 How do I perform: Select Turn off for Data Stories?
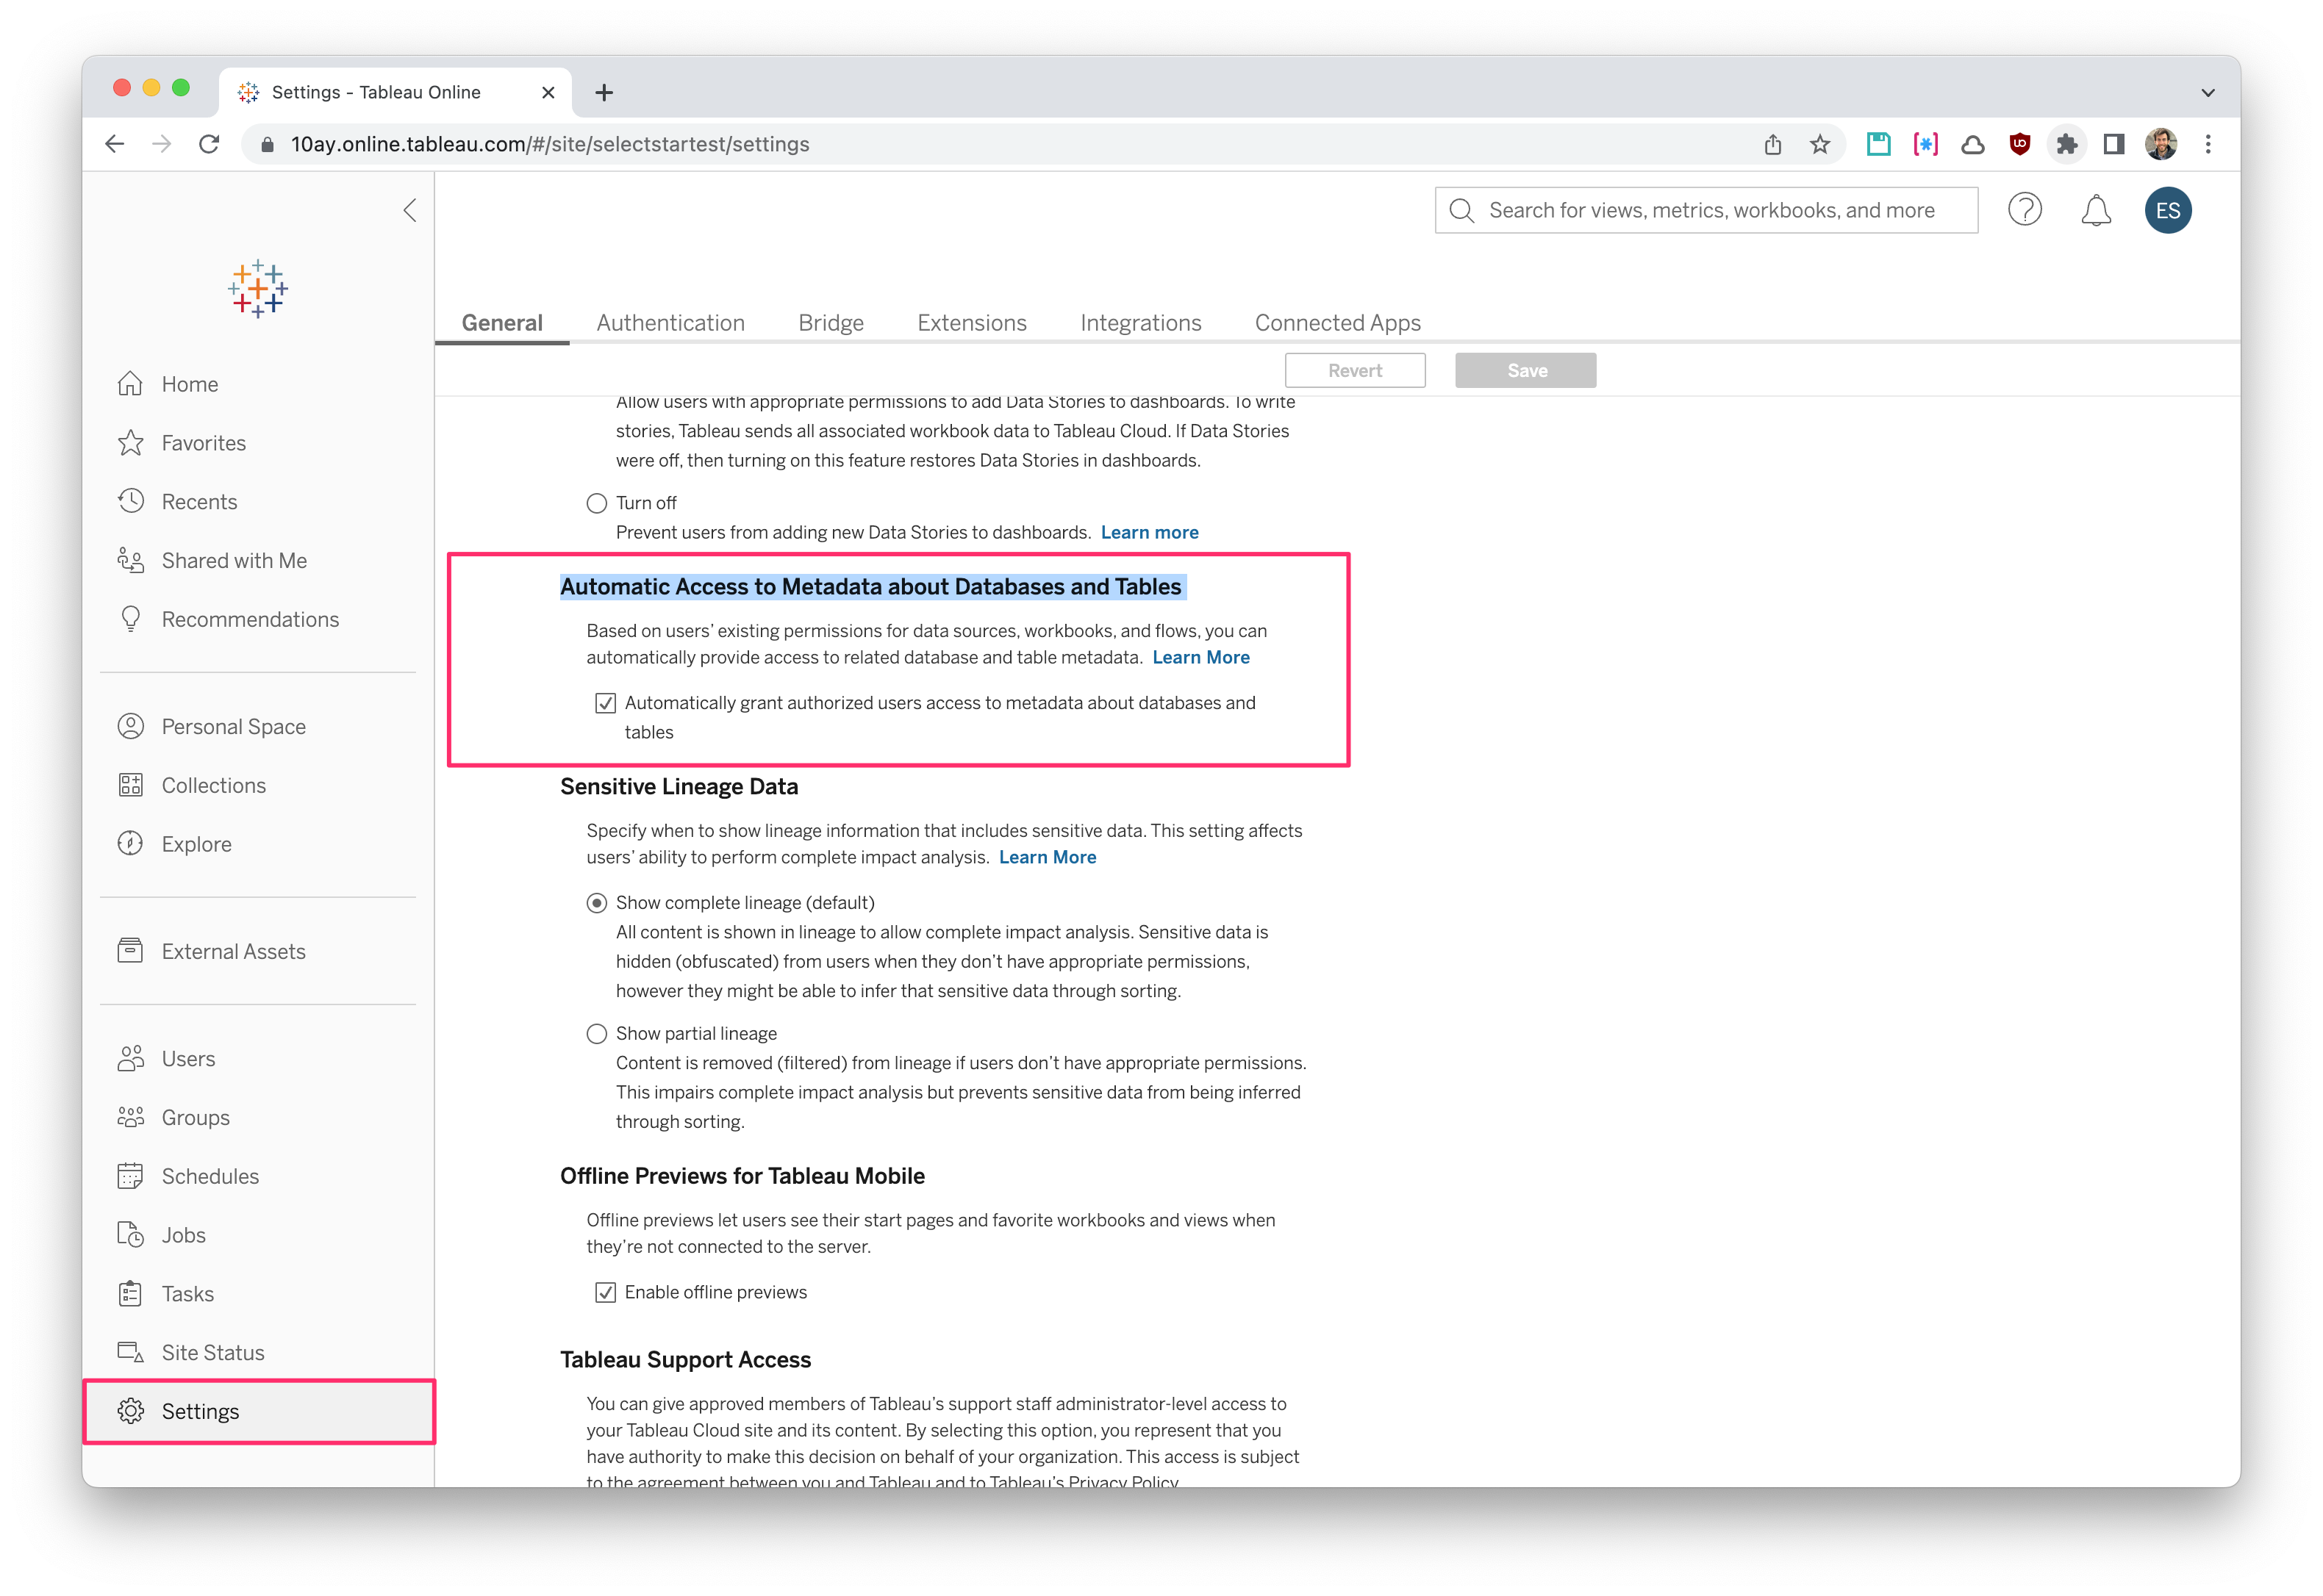pos(597,503)
